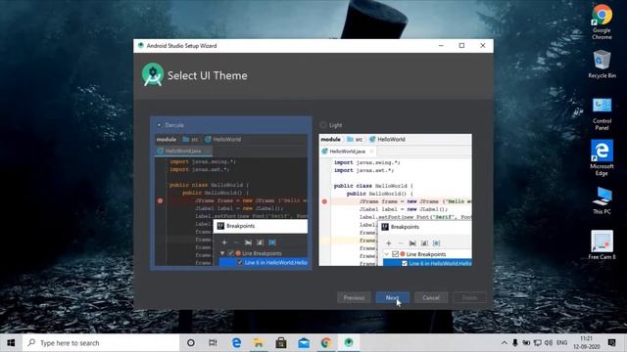This screenshot has height=352, width=627.
Task: Switch to Android Studio taskbar icon
Action: coord(349,343)
